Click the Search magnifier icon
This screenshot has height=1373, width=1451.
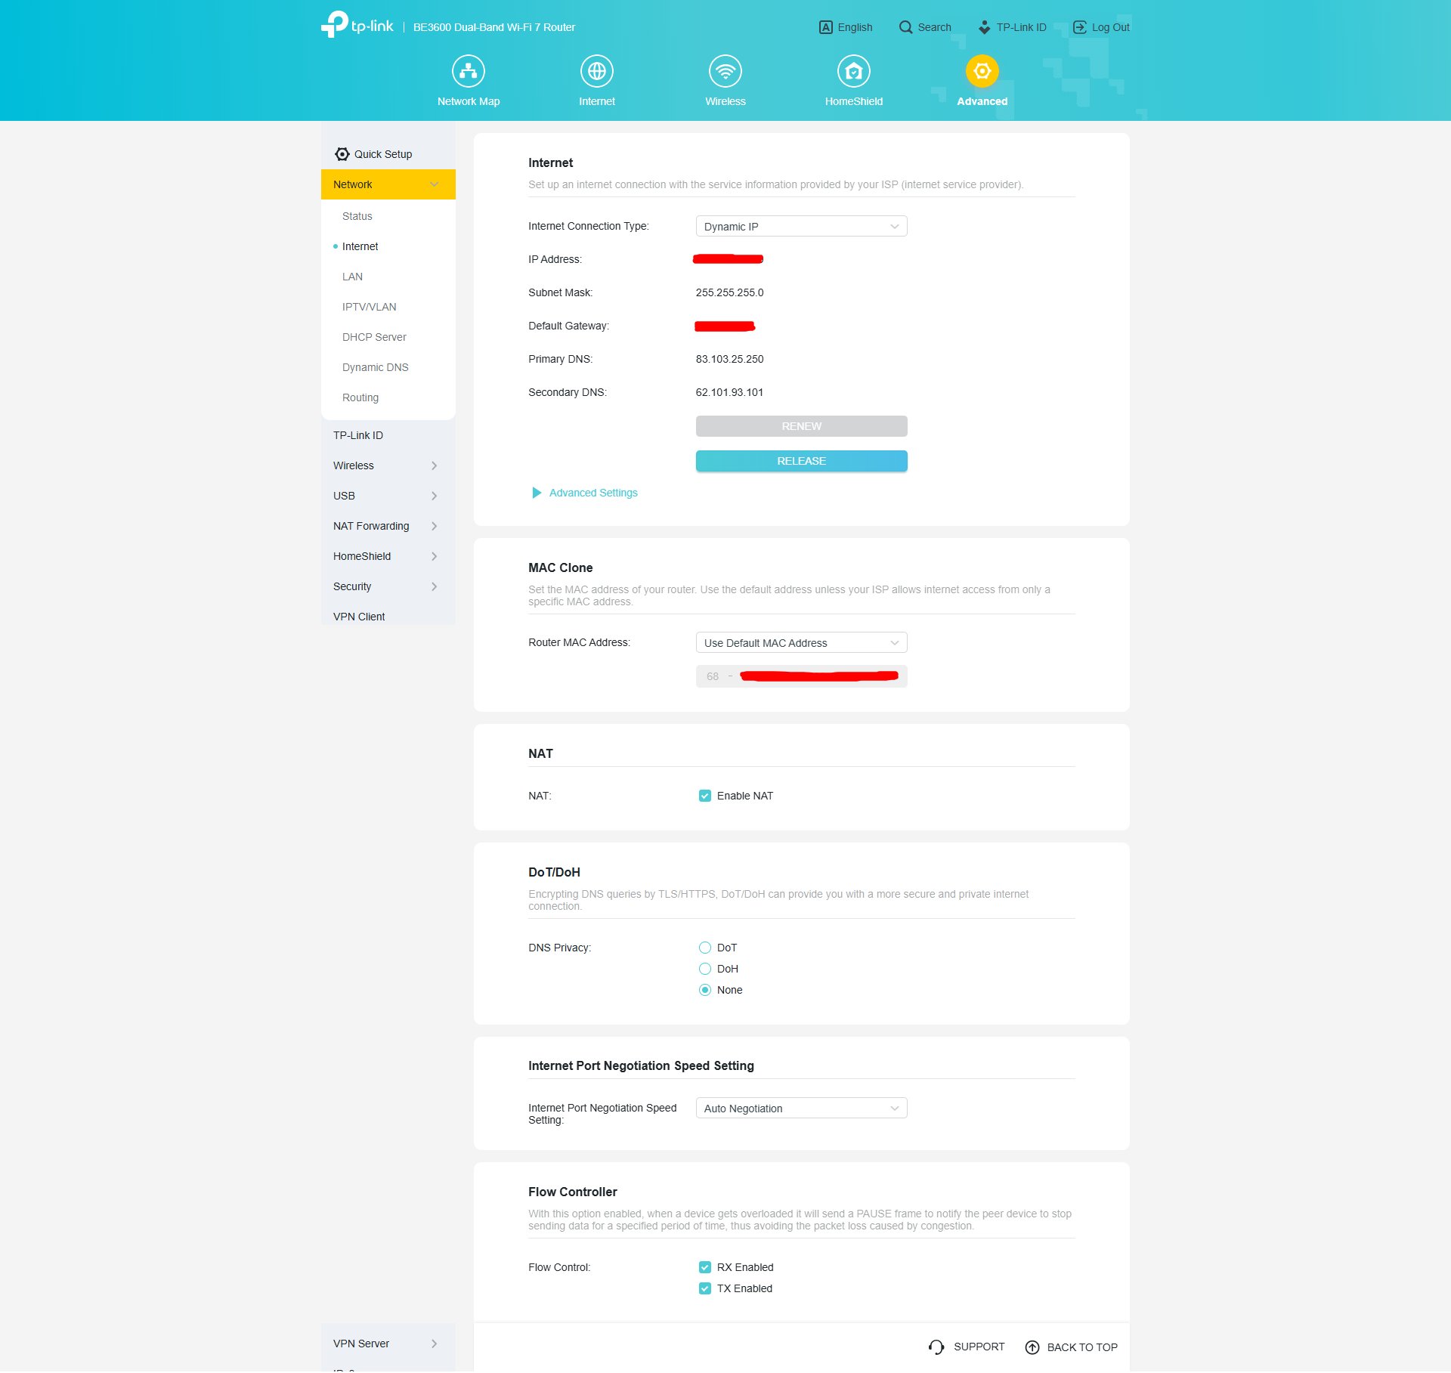click(x=905, y=27)
